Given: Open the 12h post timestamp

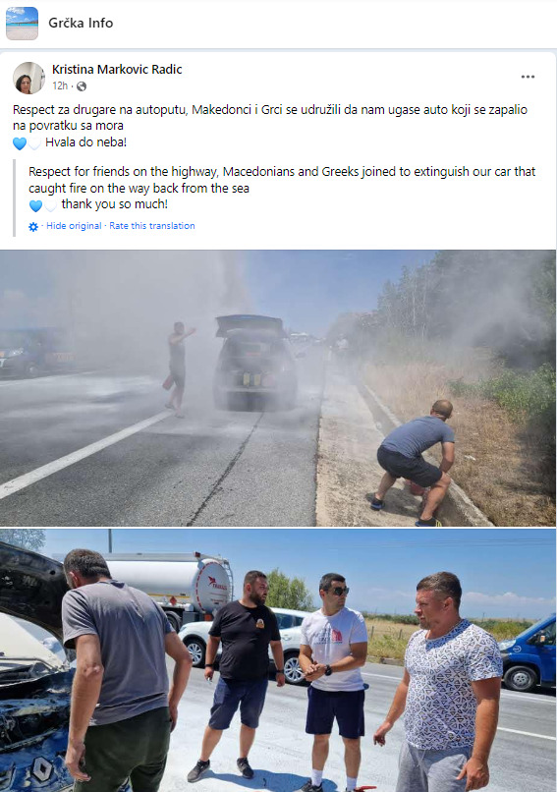Looking at the screenshot, I should [60, 85].
